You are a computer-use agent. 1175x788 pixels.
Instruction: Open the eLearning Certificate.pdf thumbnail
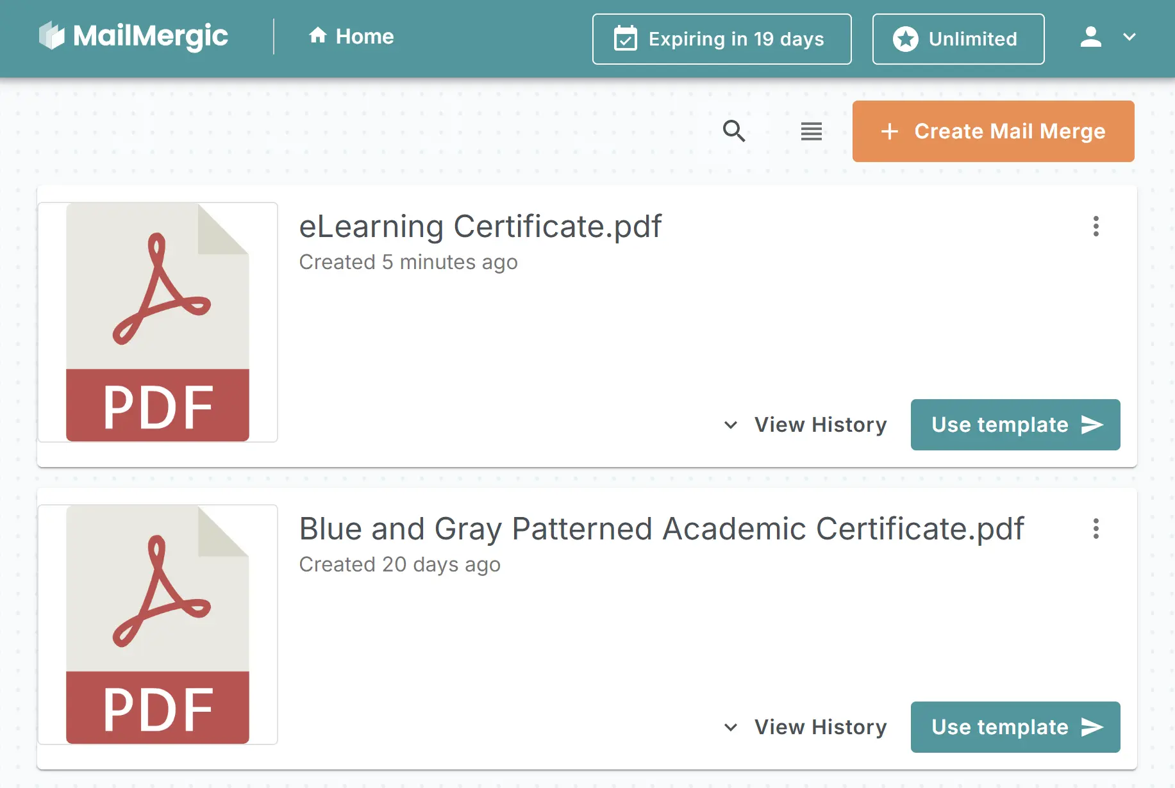coord(158,322)
